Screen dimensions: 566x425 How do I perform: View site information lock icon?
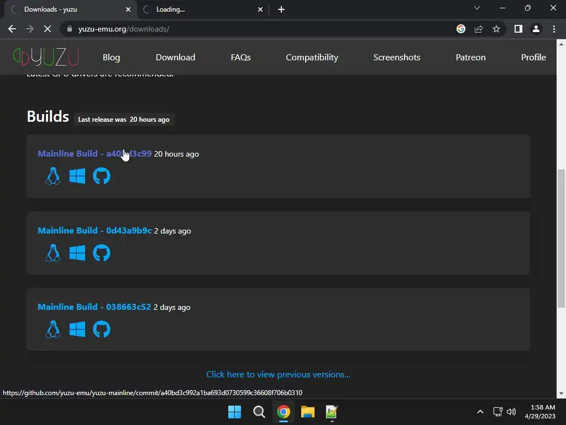(x=70, y=29)
